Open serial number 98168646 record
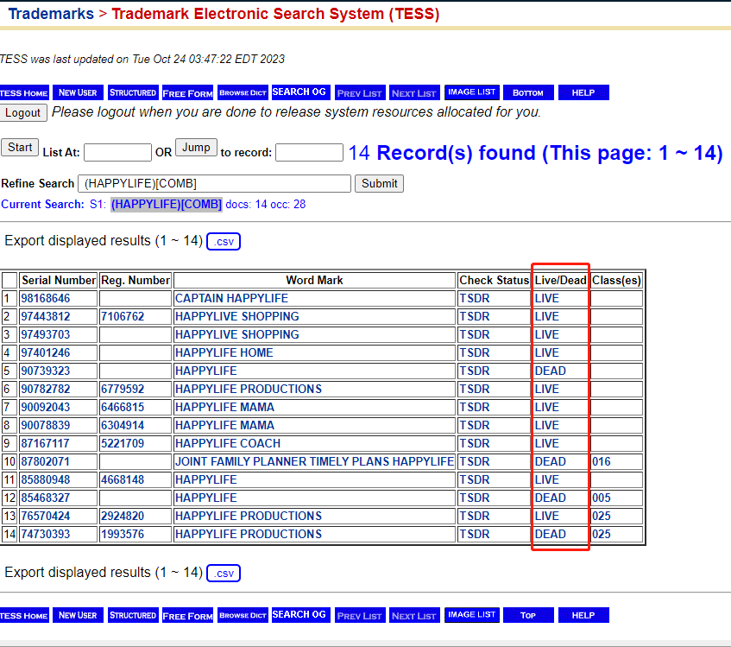 (x=46, y=299)
